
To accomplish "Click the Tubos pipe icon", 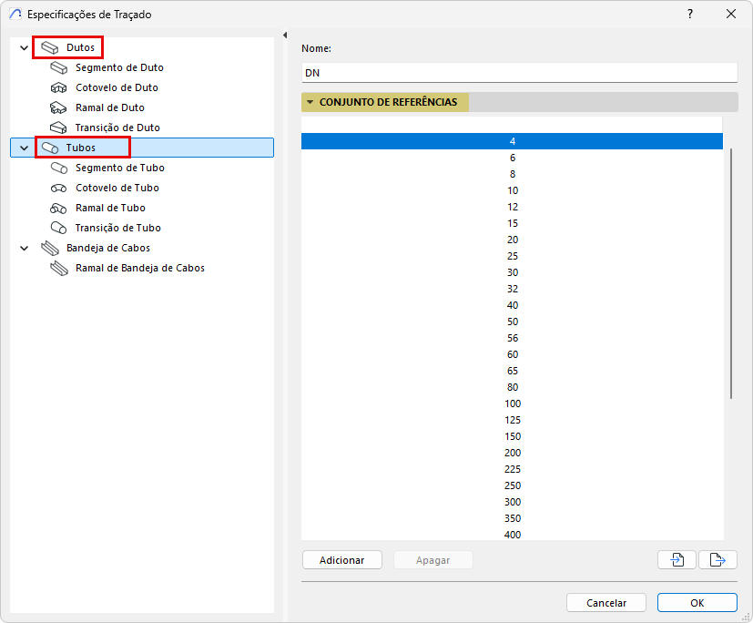I will pos(50,148).
